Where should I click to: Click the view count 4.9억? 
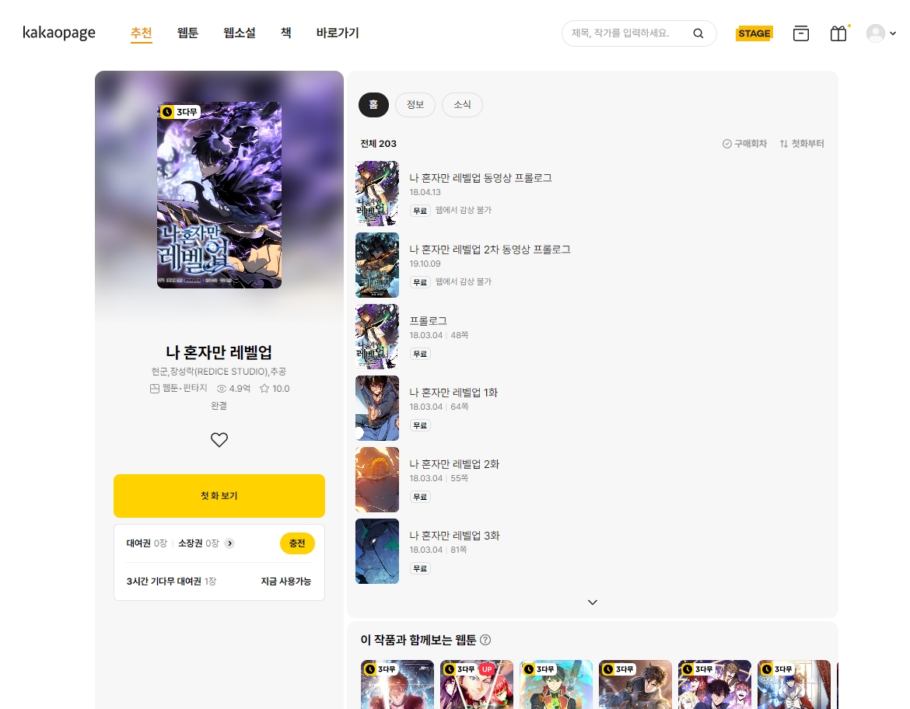(233, 389)
